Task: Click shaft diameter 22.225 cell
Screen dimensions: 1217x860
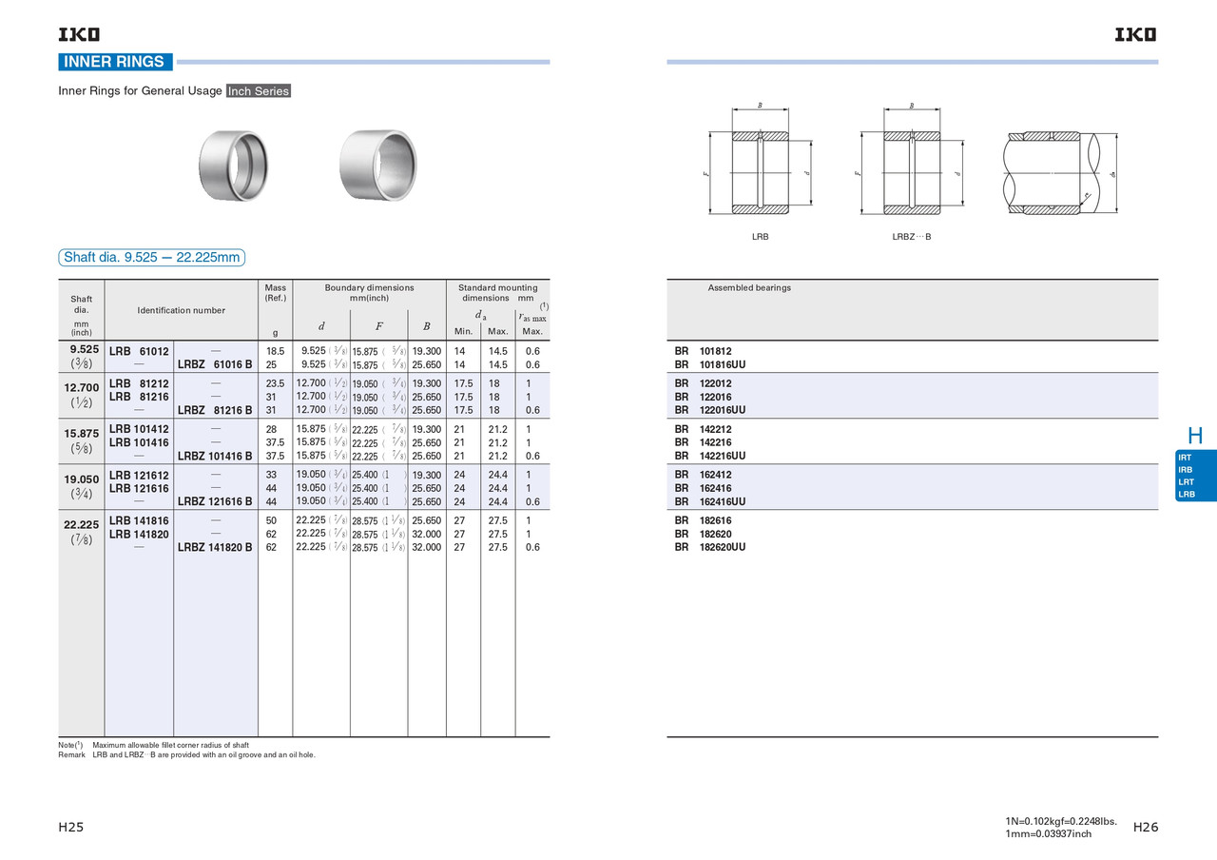Action: tap(82, 533)
